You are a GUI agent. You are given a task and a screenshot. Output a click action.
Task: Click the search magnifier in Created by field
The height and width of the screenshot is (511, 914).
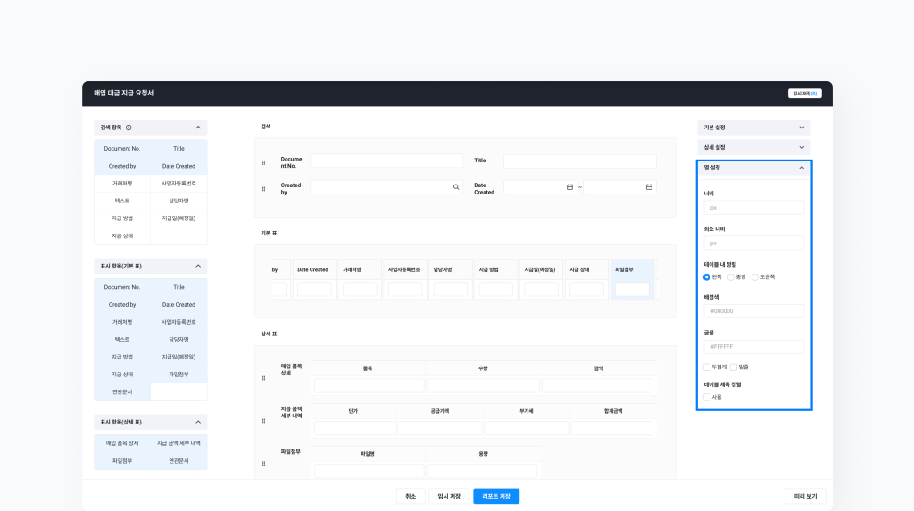tap(456, 187)
